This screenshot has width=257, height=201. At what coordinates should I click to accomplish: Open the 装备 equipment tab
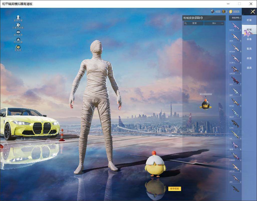249,39
